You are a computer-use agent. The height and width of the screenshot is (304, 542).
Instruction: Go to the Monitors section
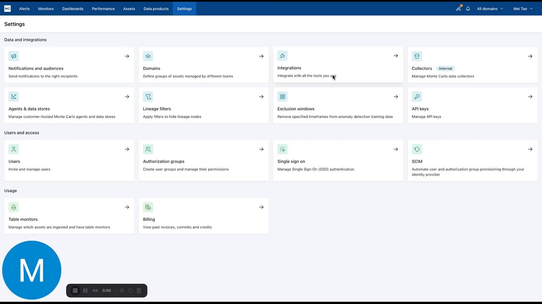pos(46,8)
